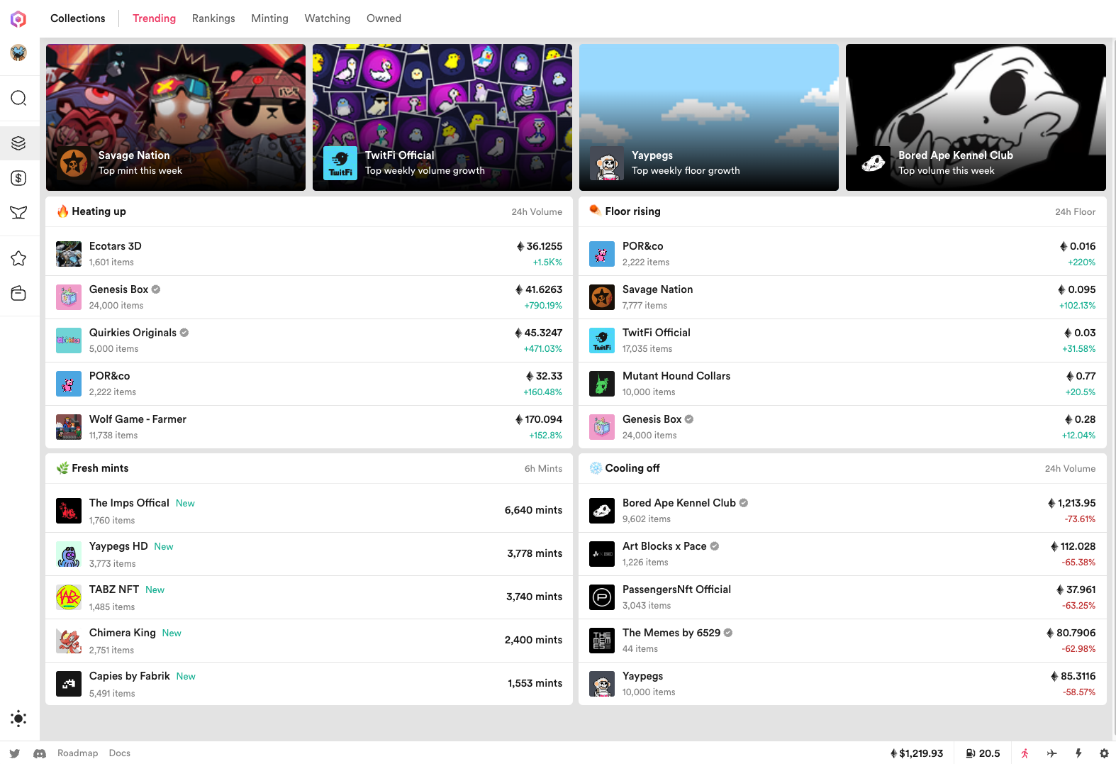Open search from the sidebar

click(18, 98)
